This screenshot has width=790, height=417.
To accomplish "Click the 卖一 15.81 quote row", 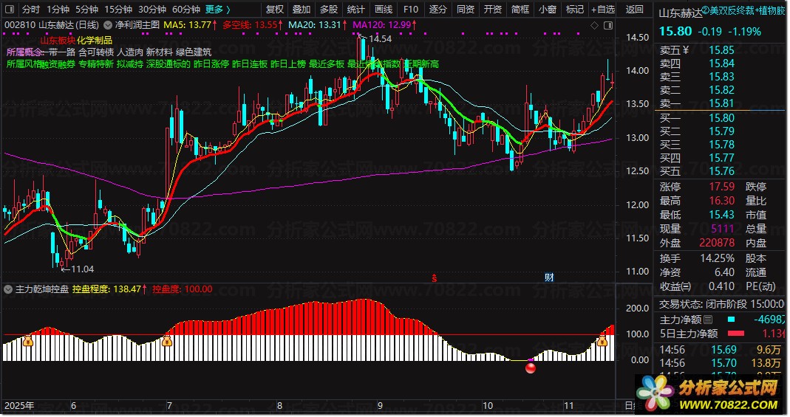I will click(x=720, y=103).
